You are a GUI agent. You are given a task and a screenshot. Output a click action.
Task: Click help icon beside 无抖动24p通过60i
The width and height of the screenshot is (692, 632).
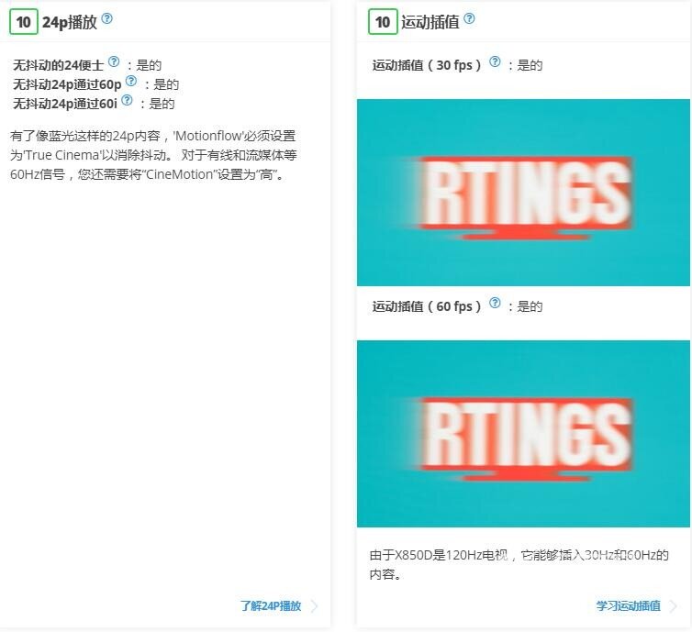coord(127,100)
